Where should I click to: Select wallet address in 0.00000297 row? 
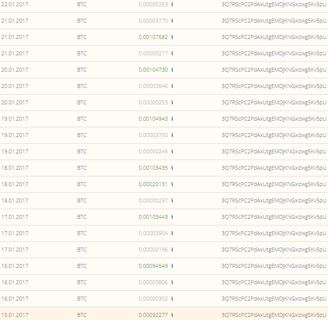pyautogui.click(x=274, y=200)
